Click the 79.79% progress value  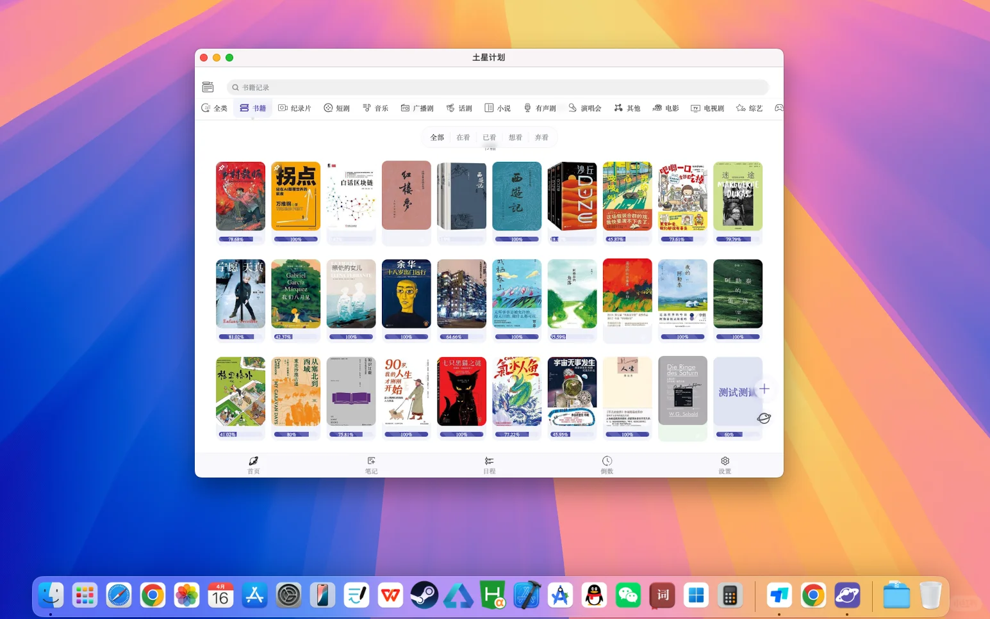[x=733, y=239]
